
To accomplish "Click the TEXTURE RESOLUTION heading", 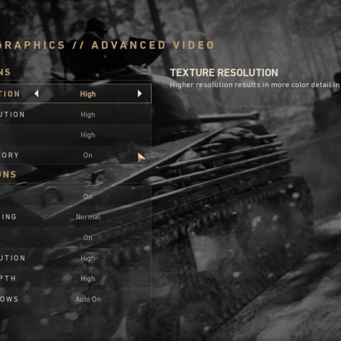I will 224,72.
